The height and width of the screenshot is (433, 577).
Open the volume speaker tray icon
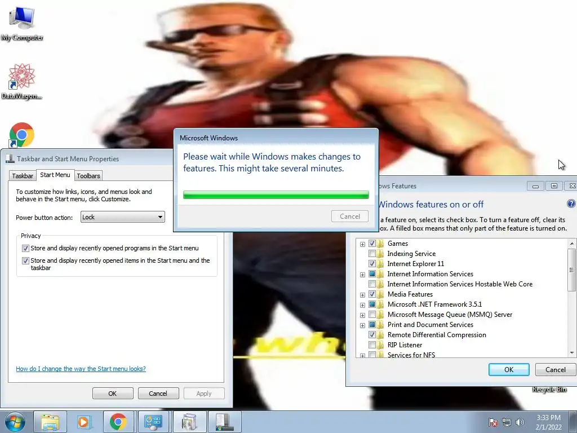coord(520,423)
